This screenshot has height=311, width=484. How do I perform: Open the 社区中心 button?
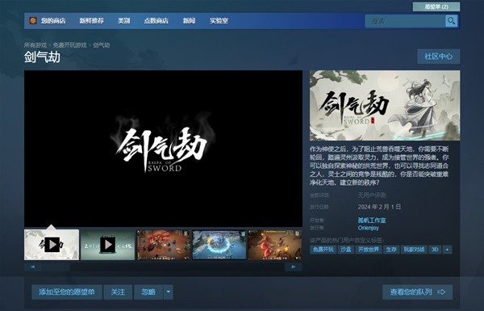[x=438, y=57]
